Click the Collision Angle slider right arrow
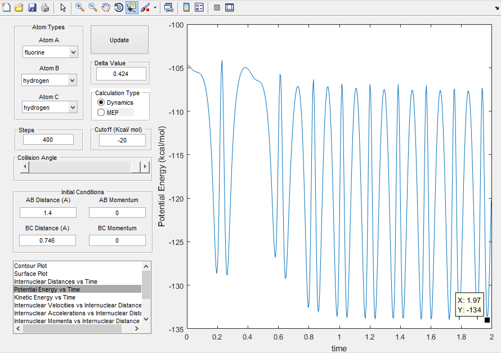 click(x=145, y=167)
